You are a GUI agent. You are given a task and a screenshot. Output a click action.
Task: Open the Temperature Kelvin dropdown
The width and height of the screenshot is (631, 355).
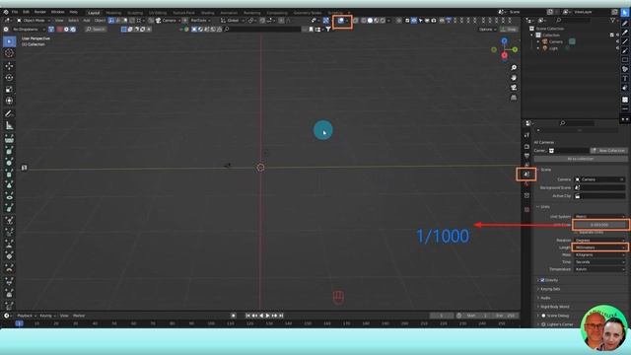[599, 269]
